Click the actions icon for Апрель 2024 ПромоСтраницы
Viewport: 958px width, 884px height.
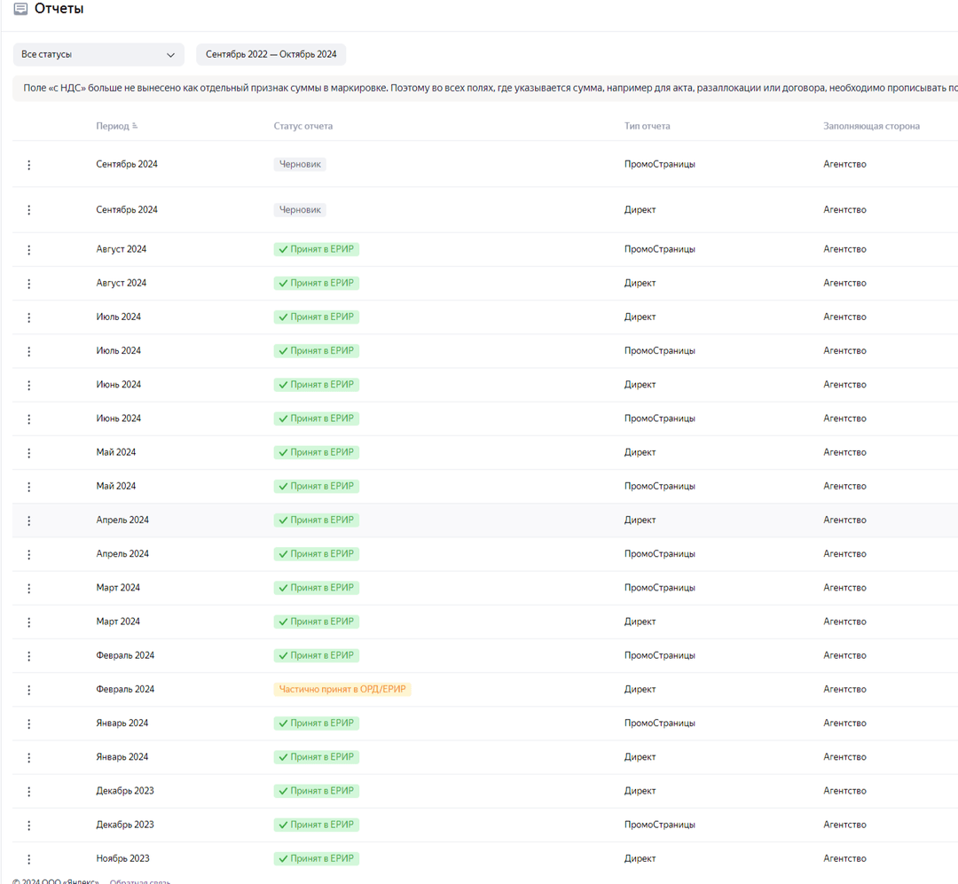pos(28,555)
